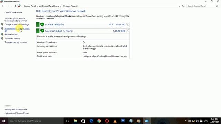Click the green shield on Private networks
The width and height of the screenshot is (221, 124).
(42, 24)
